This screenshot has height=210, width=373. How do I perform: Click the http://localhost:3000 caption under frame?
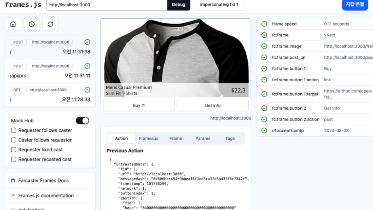(231, 118)
